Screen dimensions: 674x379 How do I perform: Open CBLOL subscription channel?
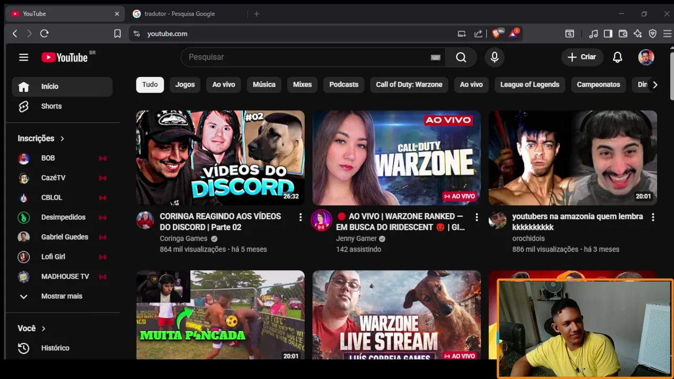pos(62,197)
